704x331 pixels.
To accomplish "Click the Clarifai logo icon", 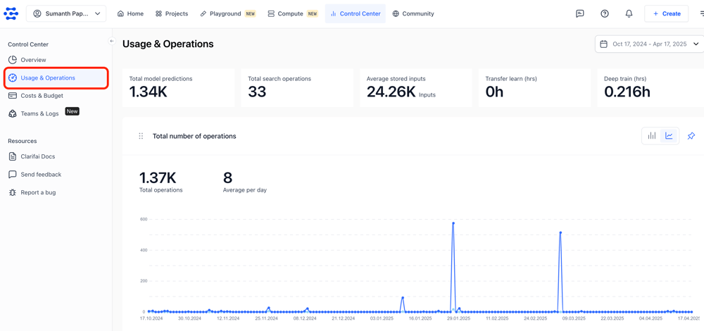I will coord(11,13).
